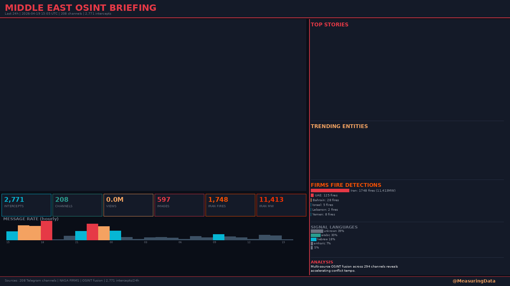510x286 pixels.
Task: Select the Channels 208 stat card
Action: click(77, 205)
